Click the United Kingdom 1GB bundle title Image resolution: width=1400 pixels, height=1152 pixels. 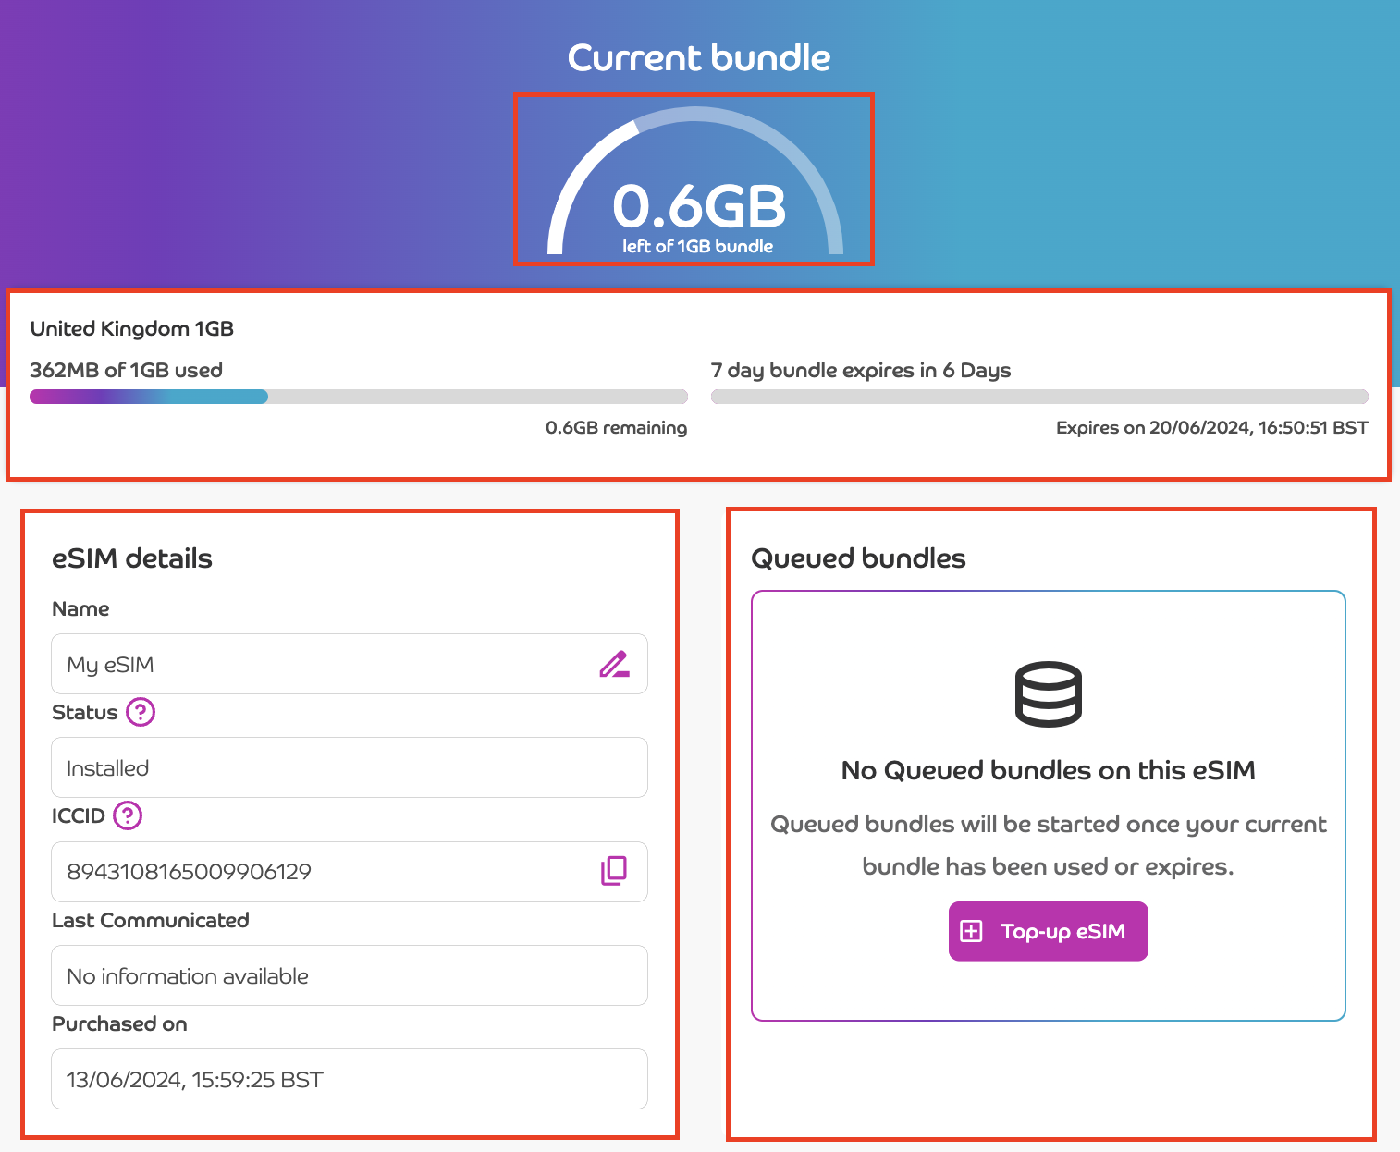click(x=132, y=328)
